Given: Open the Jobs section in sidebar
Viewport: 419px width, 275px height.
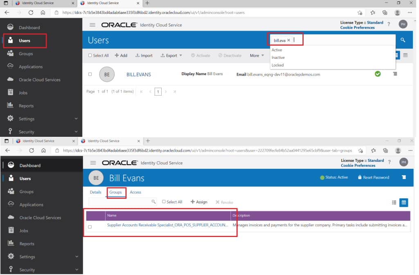Looking at the screenshot, I should point(23,92).
